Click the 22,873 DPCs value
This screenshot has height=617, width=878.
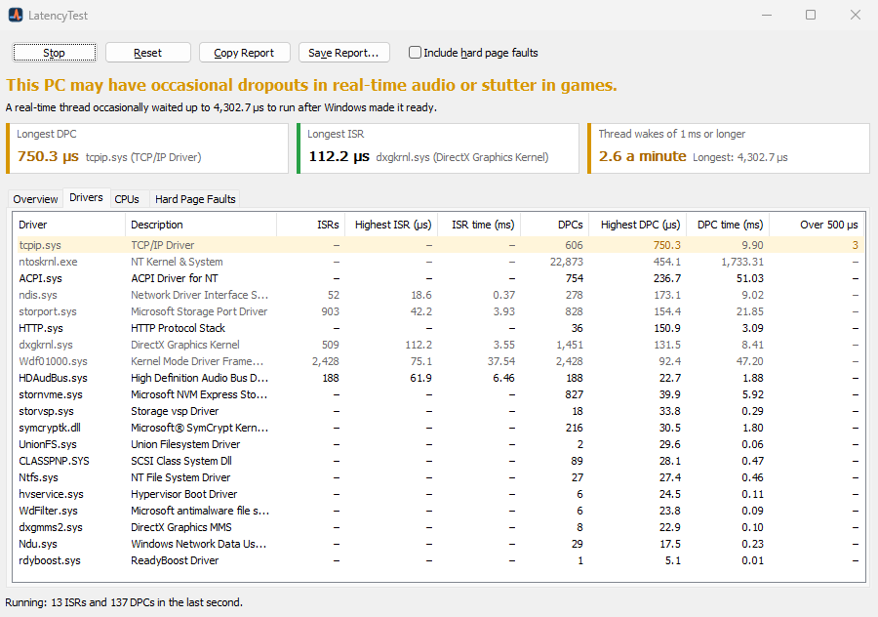coord(566,262)
